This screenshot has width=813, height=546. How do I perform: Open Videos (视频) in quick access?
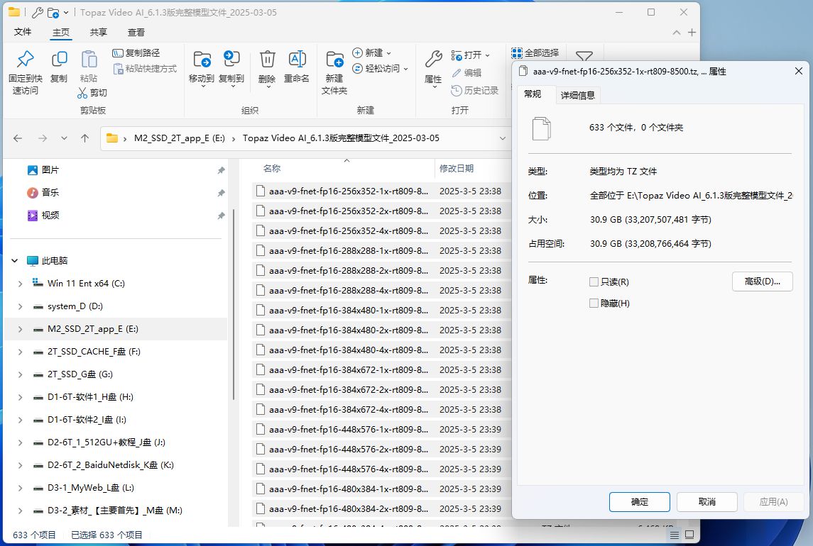click(x=50, y=216)
